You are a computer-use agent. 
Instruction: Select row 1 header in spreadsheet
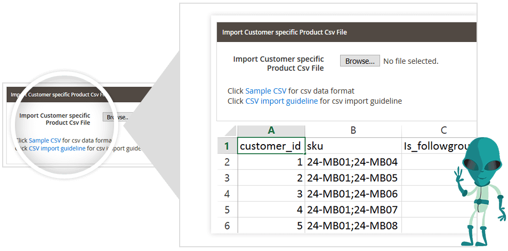coord(227,146)
